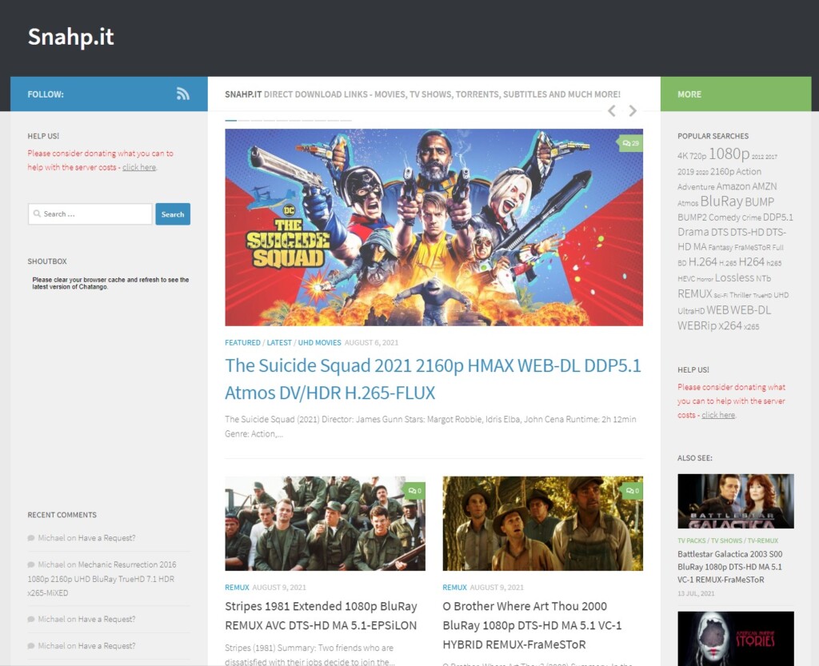The height and width of the screenshot is (666, 819).
Task: Select the Drama popular search tag
Action: click(693, 232)
